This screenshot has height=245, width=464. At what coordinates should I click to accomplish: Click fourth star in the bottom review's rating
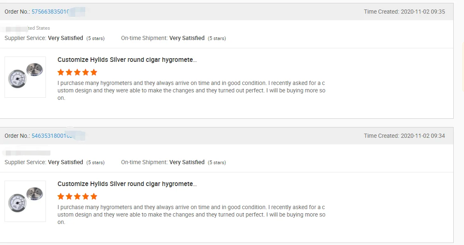86,196
